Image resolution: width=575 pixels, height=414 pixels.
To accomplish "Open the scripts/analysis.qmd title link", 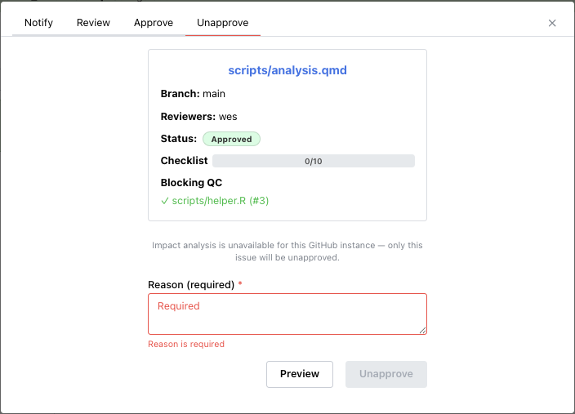I will pyautogui.click(x=287, y=70).
